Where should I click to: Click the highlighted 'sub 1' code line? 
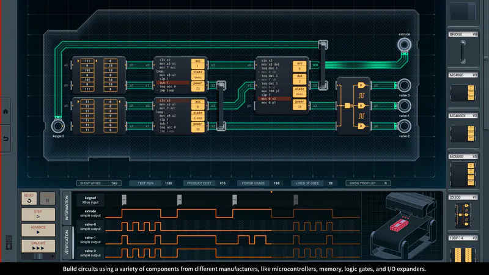172,82
